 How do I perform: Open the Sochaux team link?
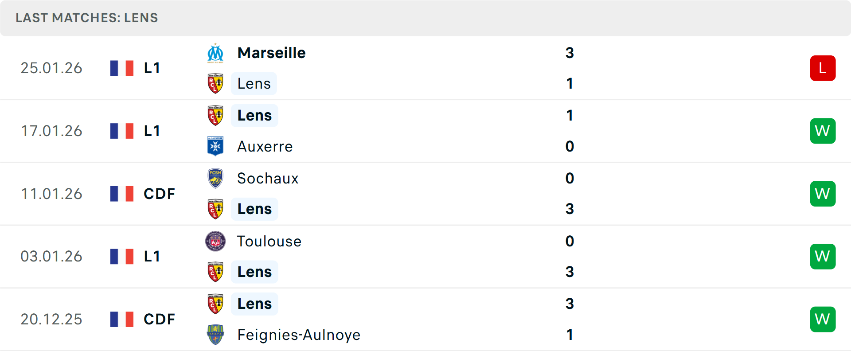pyautogui.click(x=268, y=178)
